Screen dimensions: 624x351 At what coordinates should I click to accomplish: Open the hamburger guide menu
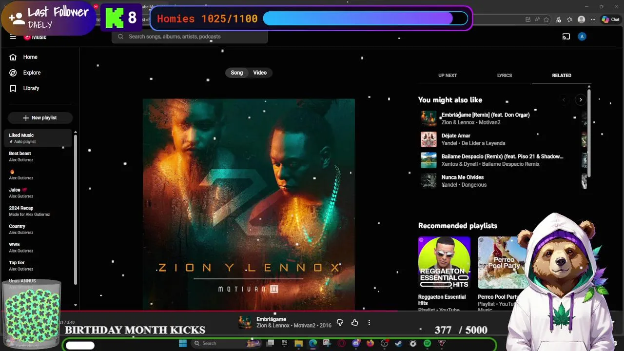[x=13, y=37]
